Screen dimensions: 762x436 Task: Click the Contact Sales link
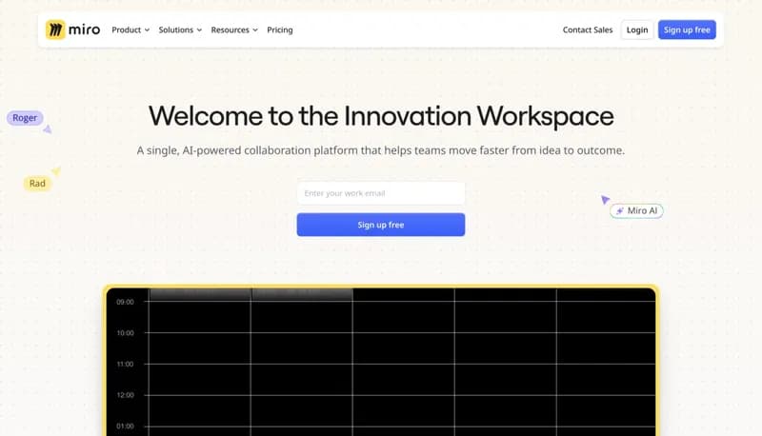tap(588, 30)
